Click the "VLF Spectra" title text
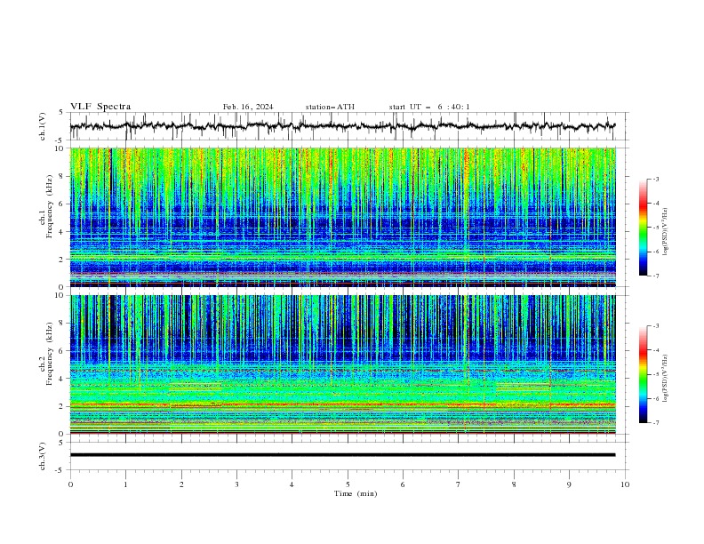704x544 pixels. tap(100, 107)
